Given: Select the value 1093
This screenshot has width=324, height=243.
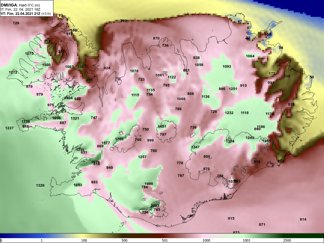Looking at the screenshot, I should tap(227, 66).
